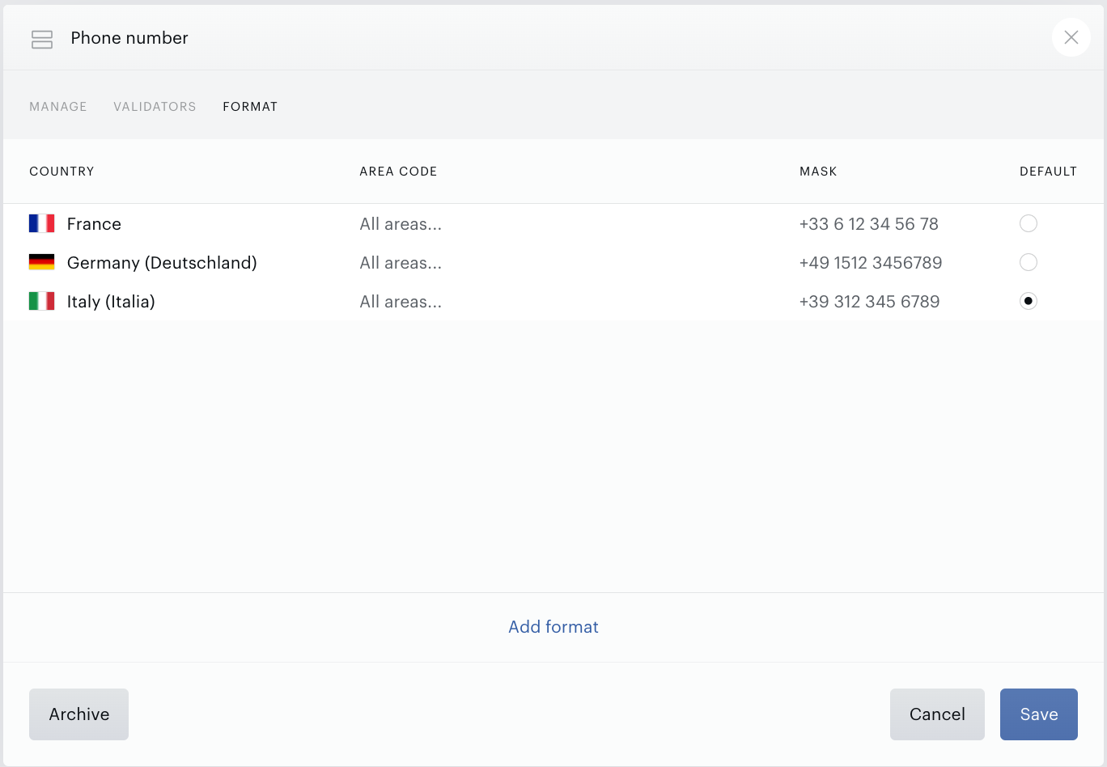
Task: Switch to the Manage tab
Action: tap(58, 107)
